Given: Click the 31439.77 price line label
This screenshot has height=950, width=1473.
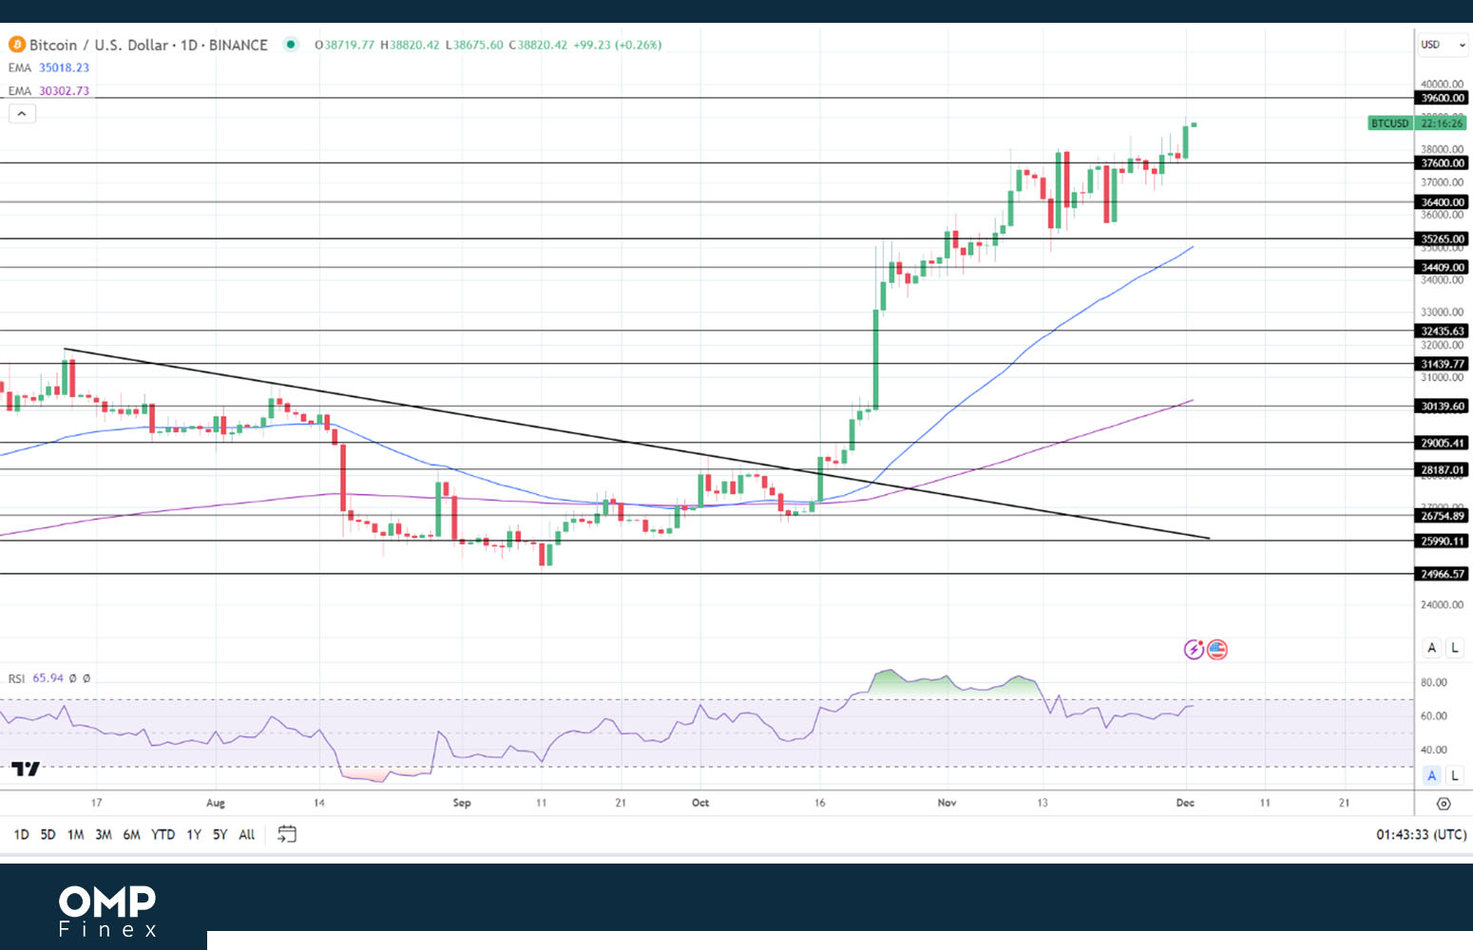Looking at the screenshot, I should pos(1443,364).
